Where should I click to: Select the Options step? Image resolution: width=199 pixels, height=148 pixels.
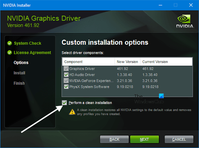[x=21, y=62]
